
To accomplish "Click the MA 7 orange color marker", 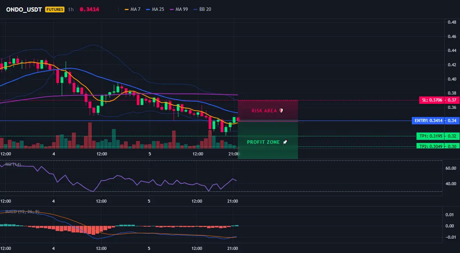I will (127, 9).
